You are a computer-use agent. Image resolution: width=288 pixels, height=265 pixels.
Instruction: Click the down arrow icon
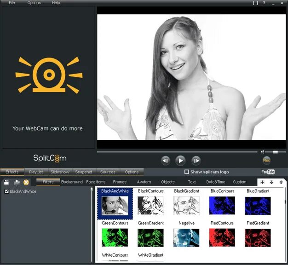click(x=271, y=182)
